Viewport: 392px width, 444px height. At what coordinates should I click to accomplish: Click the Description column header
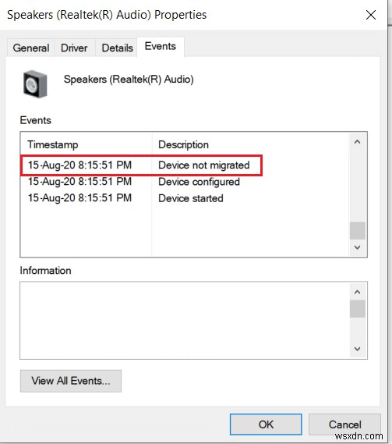click(250, 144)
